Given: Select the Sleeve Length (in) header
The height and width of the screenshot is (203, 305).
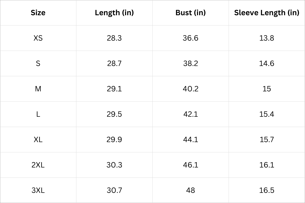Looking at the screenshot, I should click(x=267, y=13).
